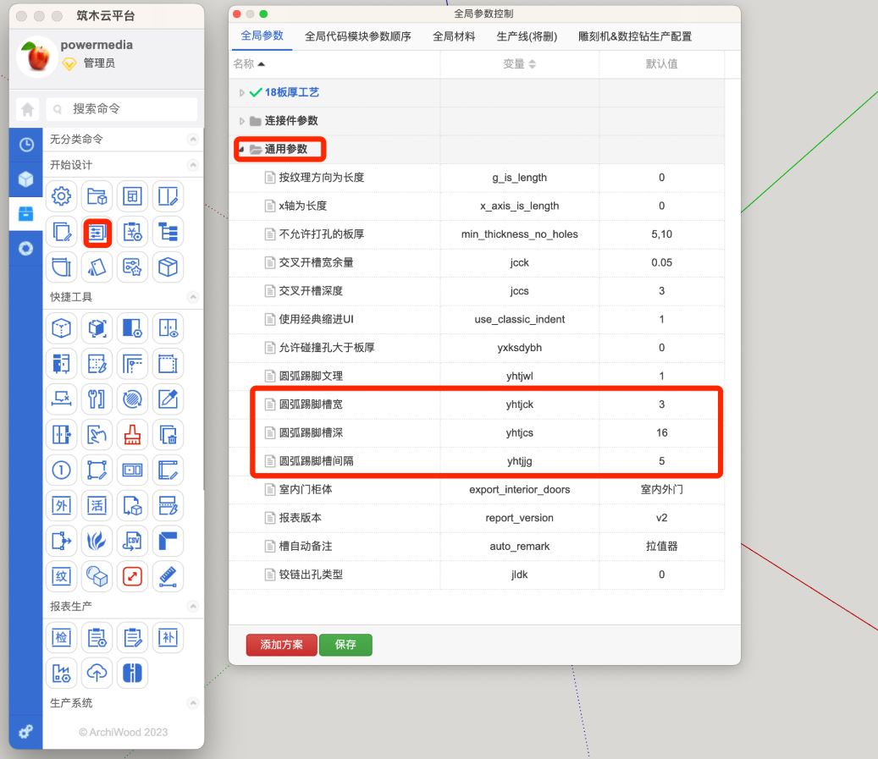Viewport: 878px width, 759px height.
Task: Collapse the 通用参数 folder
Action: pos(242,149)
